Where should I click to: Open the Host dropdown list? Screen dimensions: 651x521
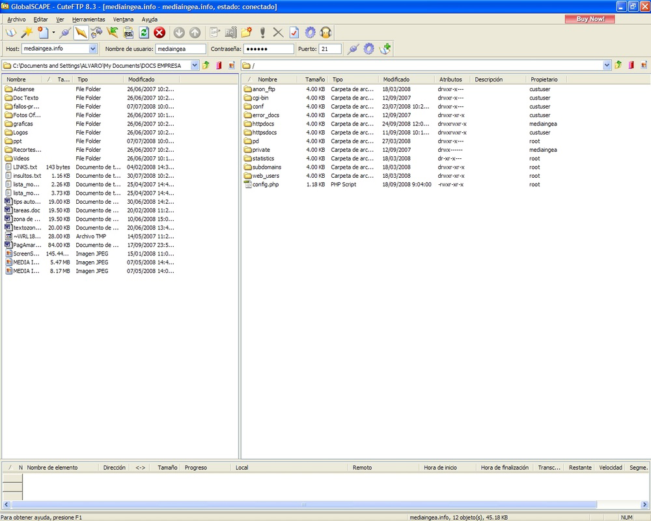(x=93, y=49)
